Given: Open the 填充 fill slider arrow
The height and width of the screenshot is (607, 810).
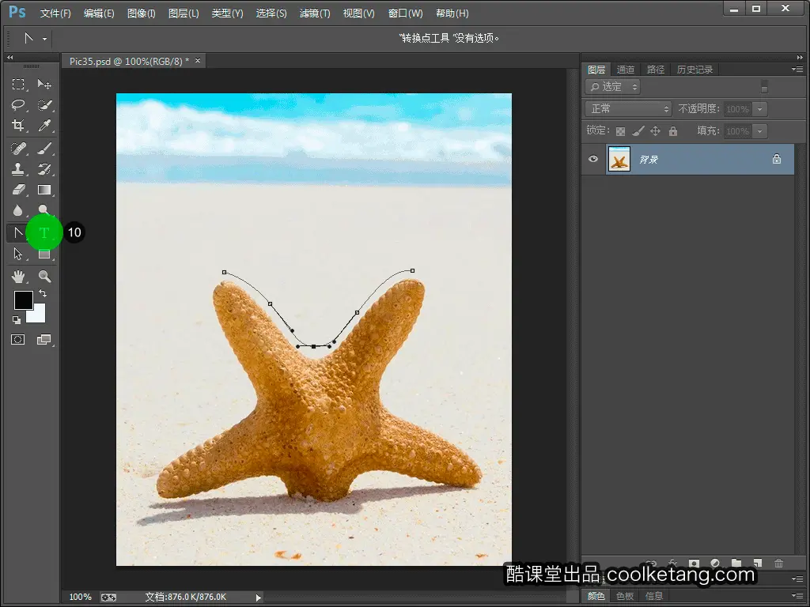Looking at the screenshot, I should click(x=759, y=131).
